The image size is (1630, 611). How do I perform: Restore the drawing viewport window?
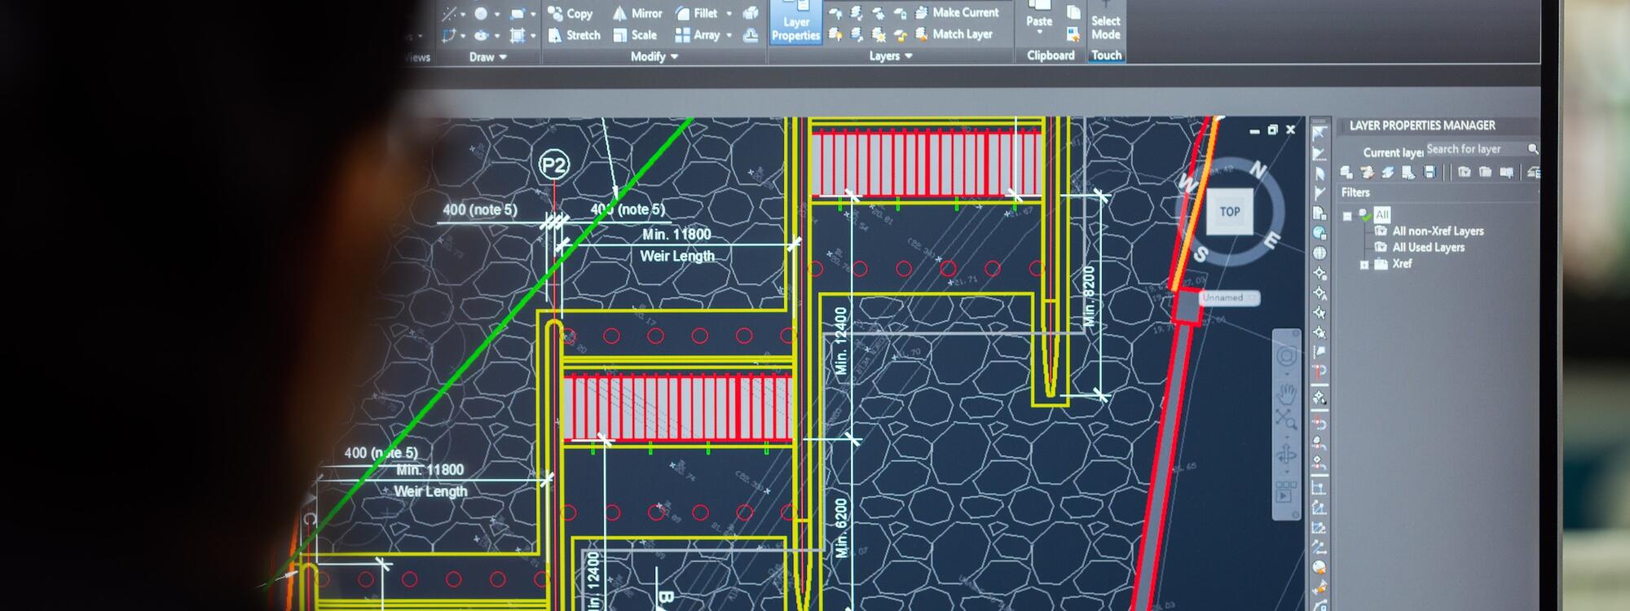click(x=1272, y=130)
